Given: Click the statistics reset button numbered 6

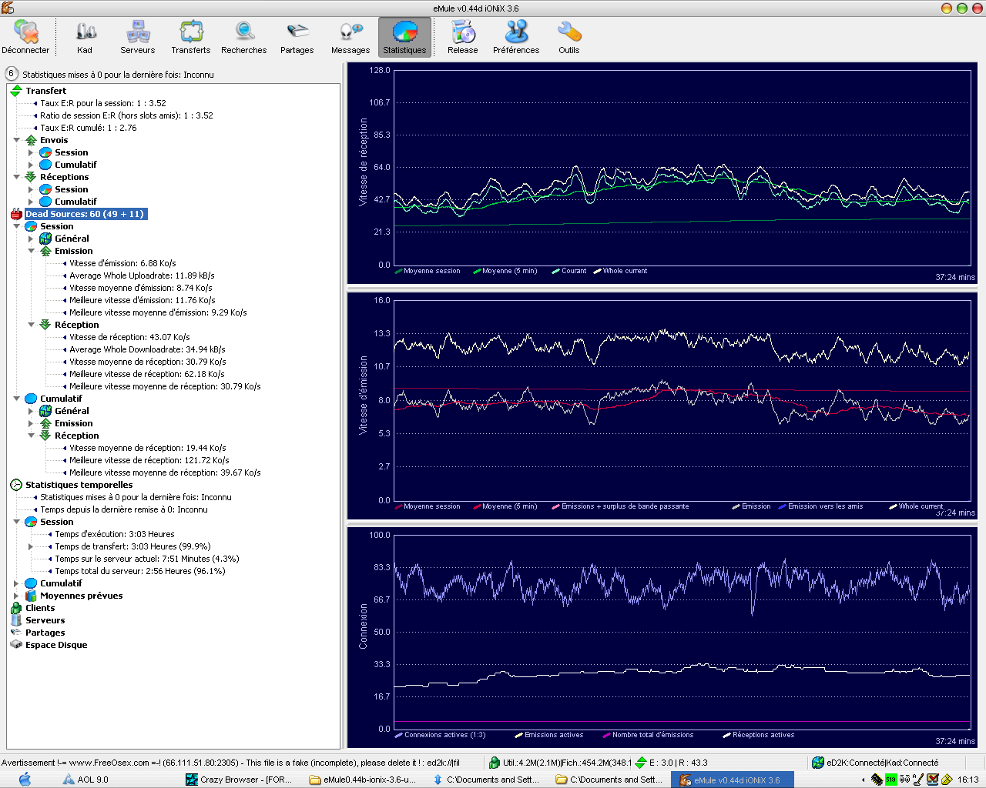Looking at the screenshot, I should [12, 74].
